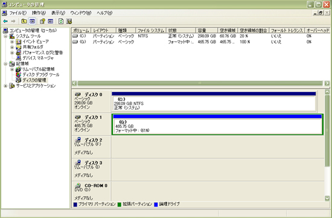This screenshot has height=218, width=332.
Task: Select パフォーマンス ログと警告 tree item
Action: (43, 53)
